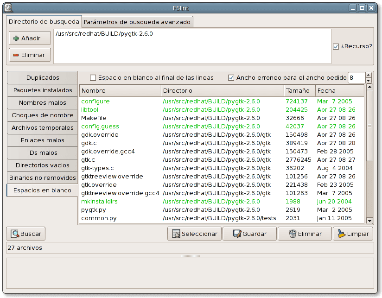Select the Archivos temporales section
The height and width of the screenshot is (298, 382).
click(42, 128)
